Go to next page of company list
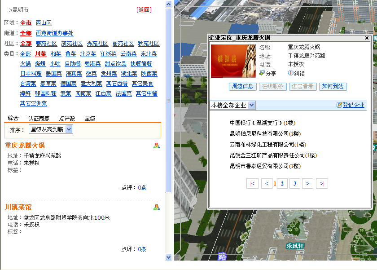The height and width of the screenshot is (270, 377). pos(307,184)
